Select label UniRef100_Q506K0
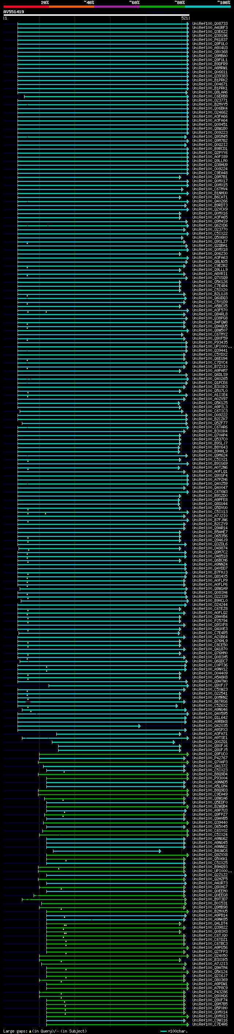This screenshot has height=1034, width=234. click(210, 238)
